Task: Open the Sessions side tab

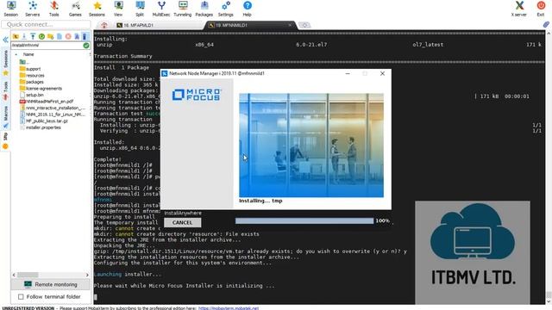Action: click(5, 63)
